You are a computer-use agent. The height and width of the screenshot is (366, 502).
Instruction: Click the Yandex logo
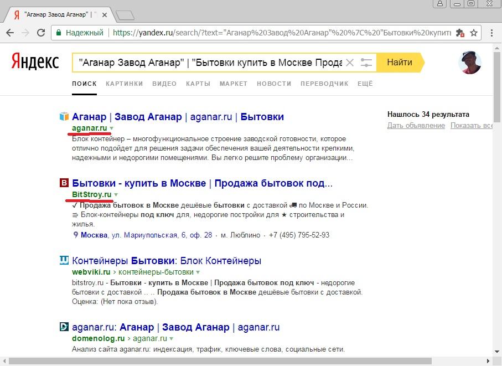[x=34, y=62]
